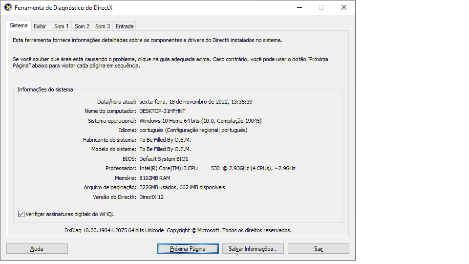This screenshot has width=469, height=264.
Task: Click the window title Ferramenta de Diagnóstico
Action: 64,8
